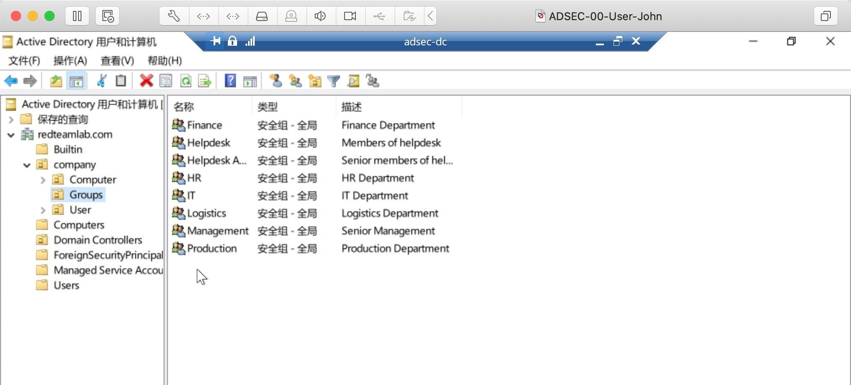The width and height of the screenshot is (851, 385).
Task: Click the Find objects magnifier icon
Action: [x=353, y=81]
